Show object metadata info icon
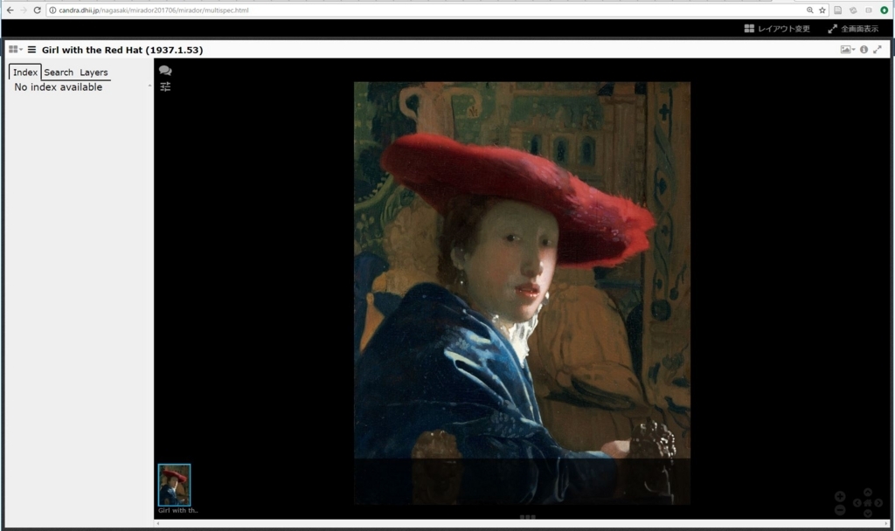895x531 pixels. coord(864,50)
